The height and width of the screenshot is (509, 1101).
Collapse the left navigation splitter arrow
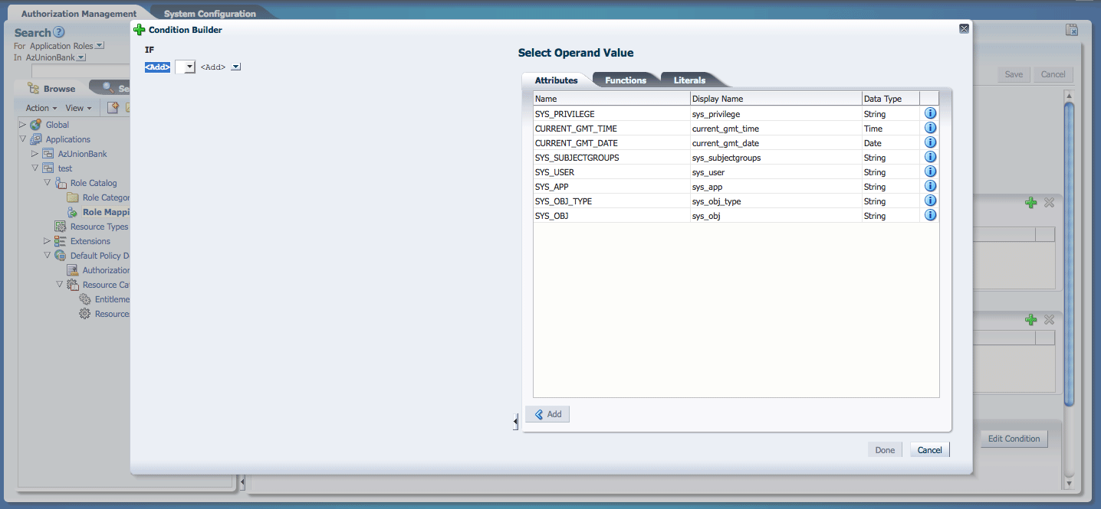(242, 482)
